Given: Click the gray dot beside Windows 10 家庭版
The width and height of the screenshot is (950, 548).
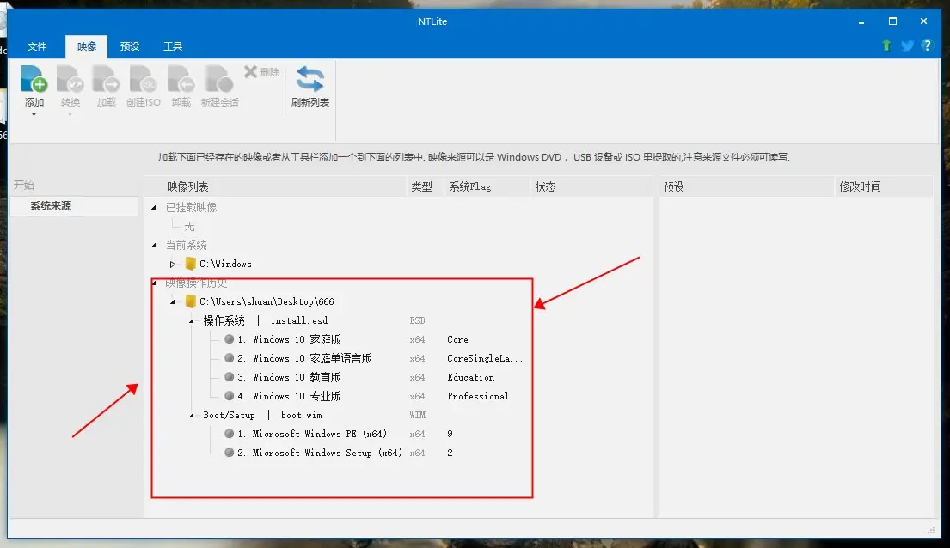Looking at the screenshot, I should pyautogui.click(x=229, y=339).
